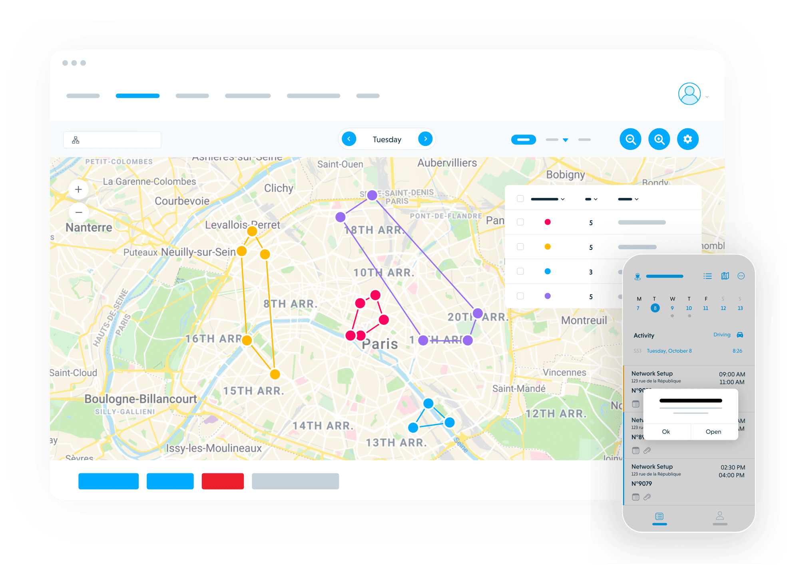Select date 9 in phone calendar
The image size is (787, 565).
pos(672,308)
